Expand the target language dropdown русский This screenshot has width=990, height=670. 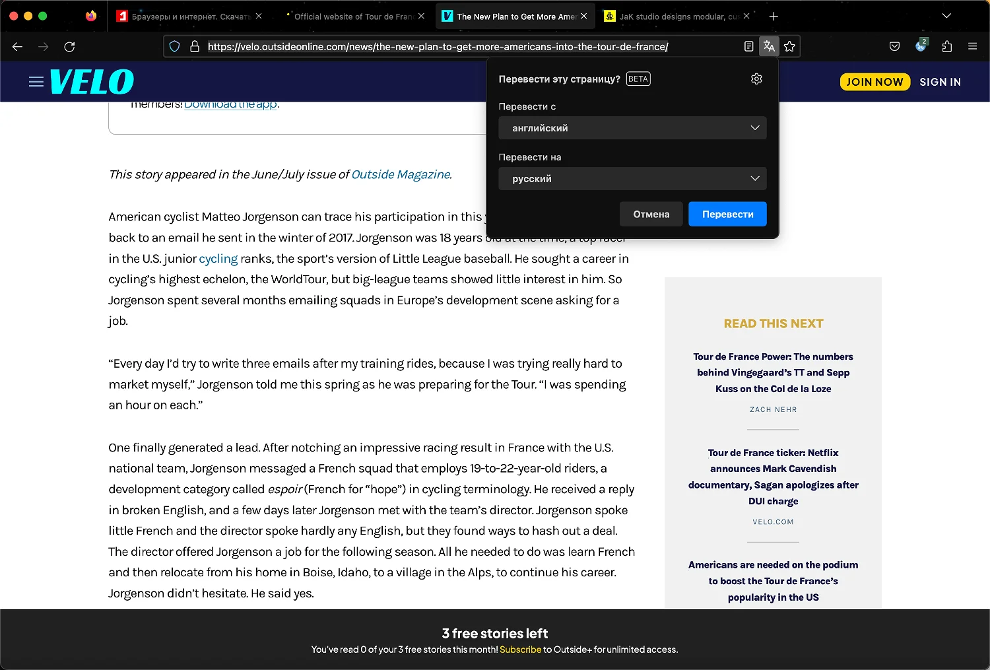(632, 179)
